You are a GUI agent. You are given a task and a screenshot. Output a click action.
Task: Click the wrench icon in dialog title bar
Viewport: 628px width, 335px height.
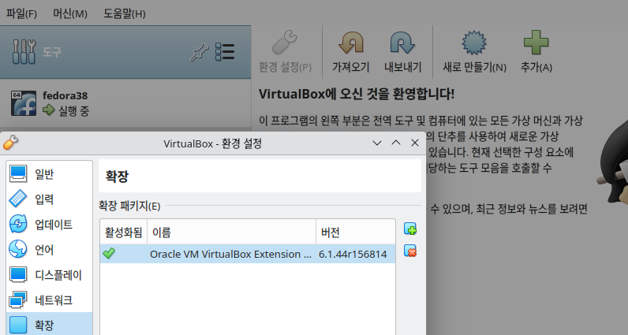(10, 143)
